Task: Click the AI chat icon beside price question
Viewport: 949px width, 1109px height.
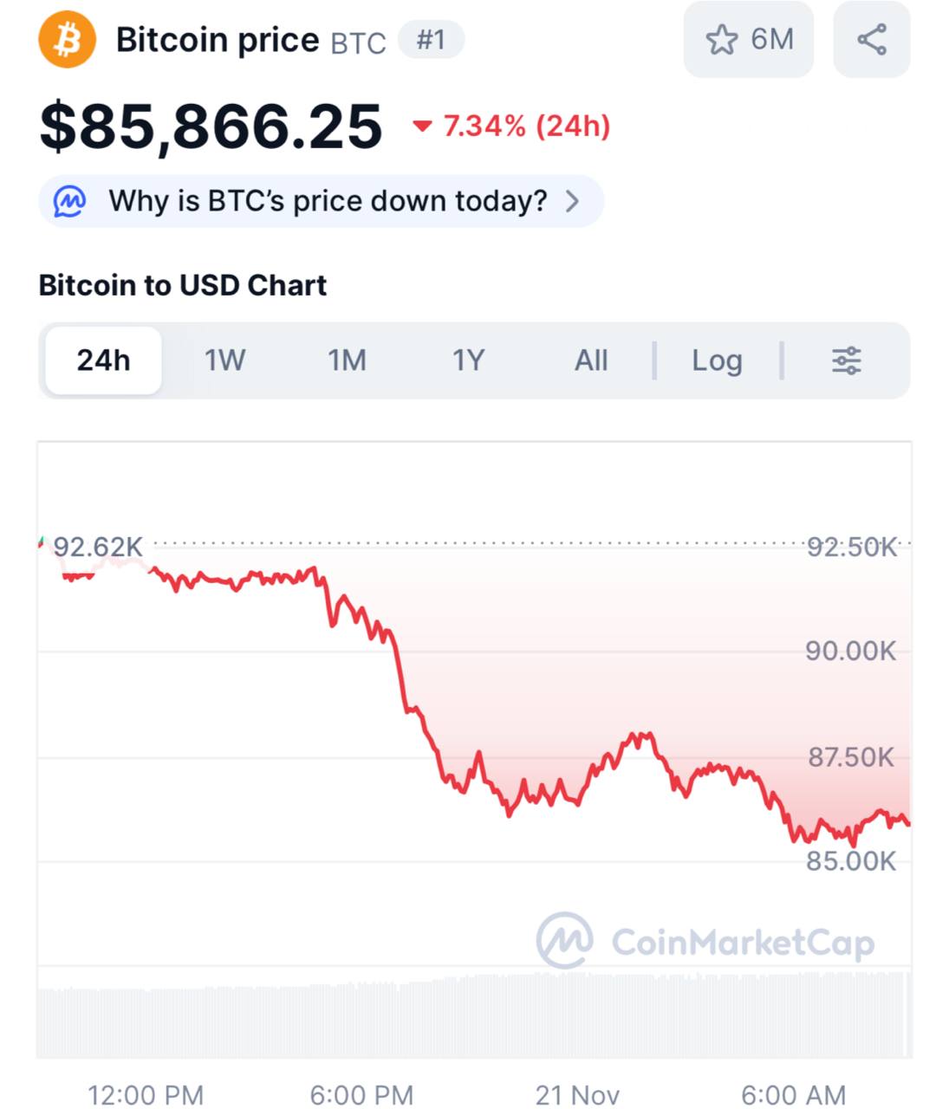Action: [x=69, y=201]
